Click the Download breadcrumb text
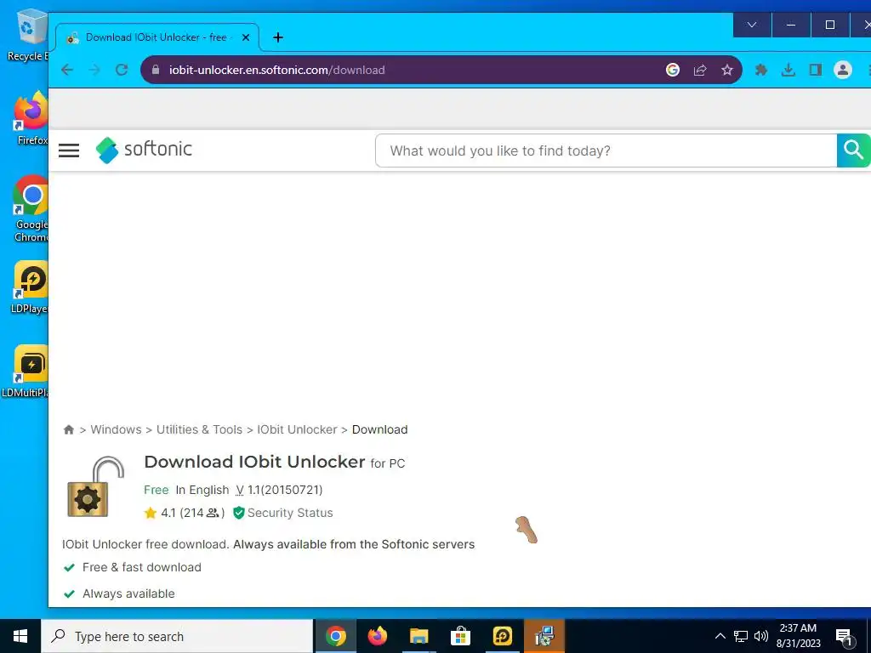The image size is (871, 653). click(x=380, y=429)
